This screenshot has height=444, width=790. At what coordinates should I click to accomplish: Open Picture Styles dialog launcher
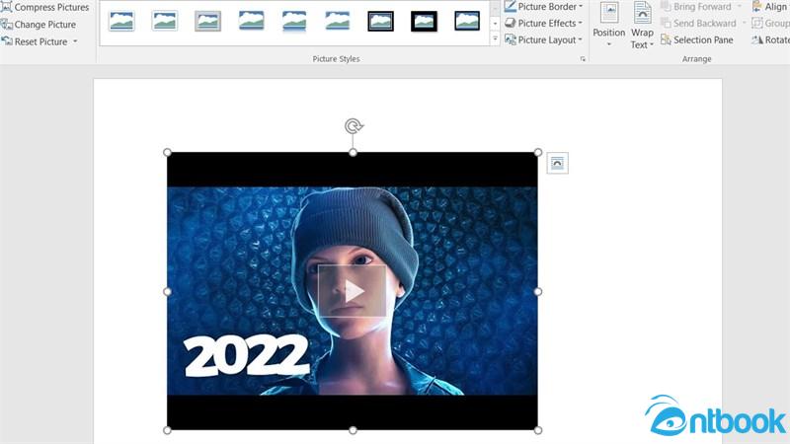click(x=583, y=59)
